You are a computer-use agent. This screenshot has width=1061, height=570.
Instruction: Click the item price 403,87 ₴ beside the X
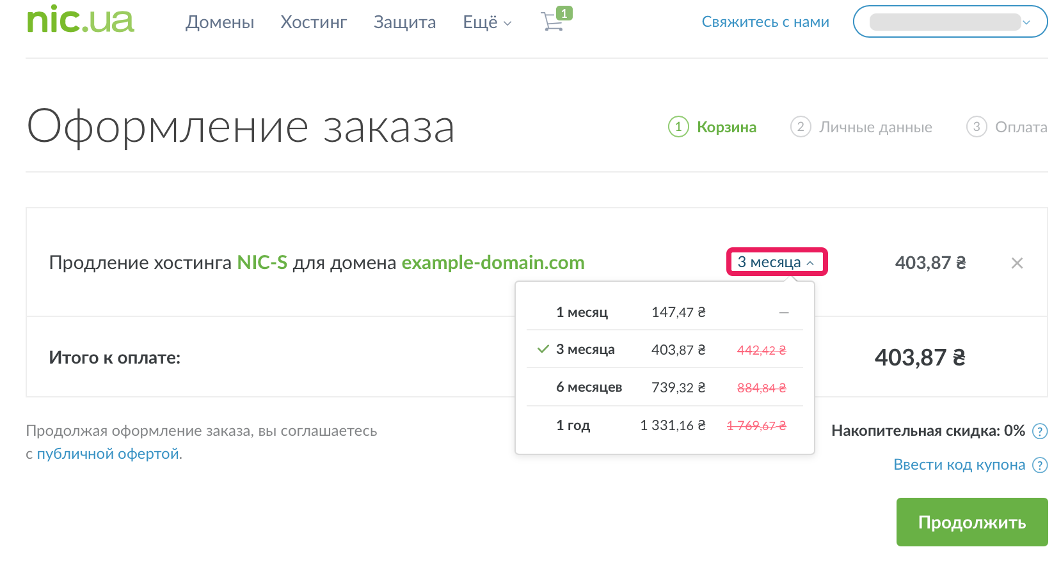(930, 263)
